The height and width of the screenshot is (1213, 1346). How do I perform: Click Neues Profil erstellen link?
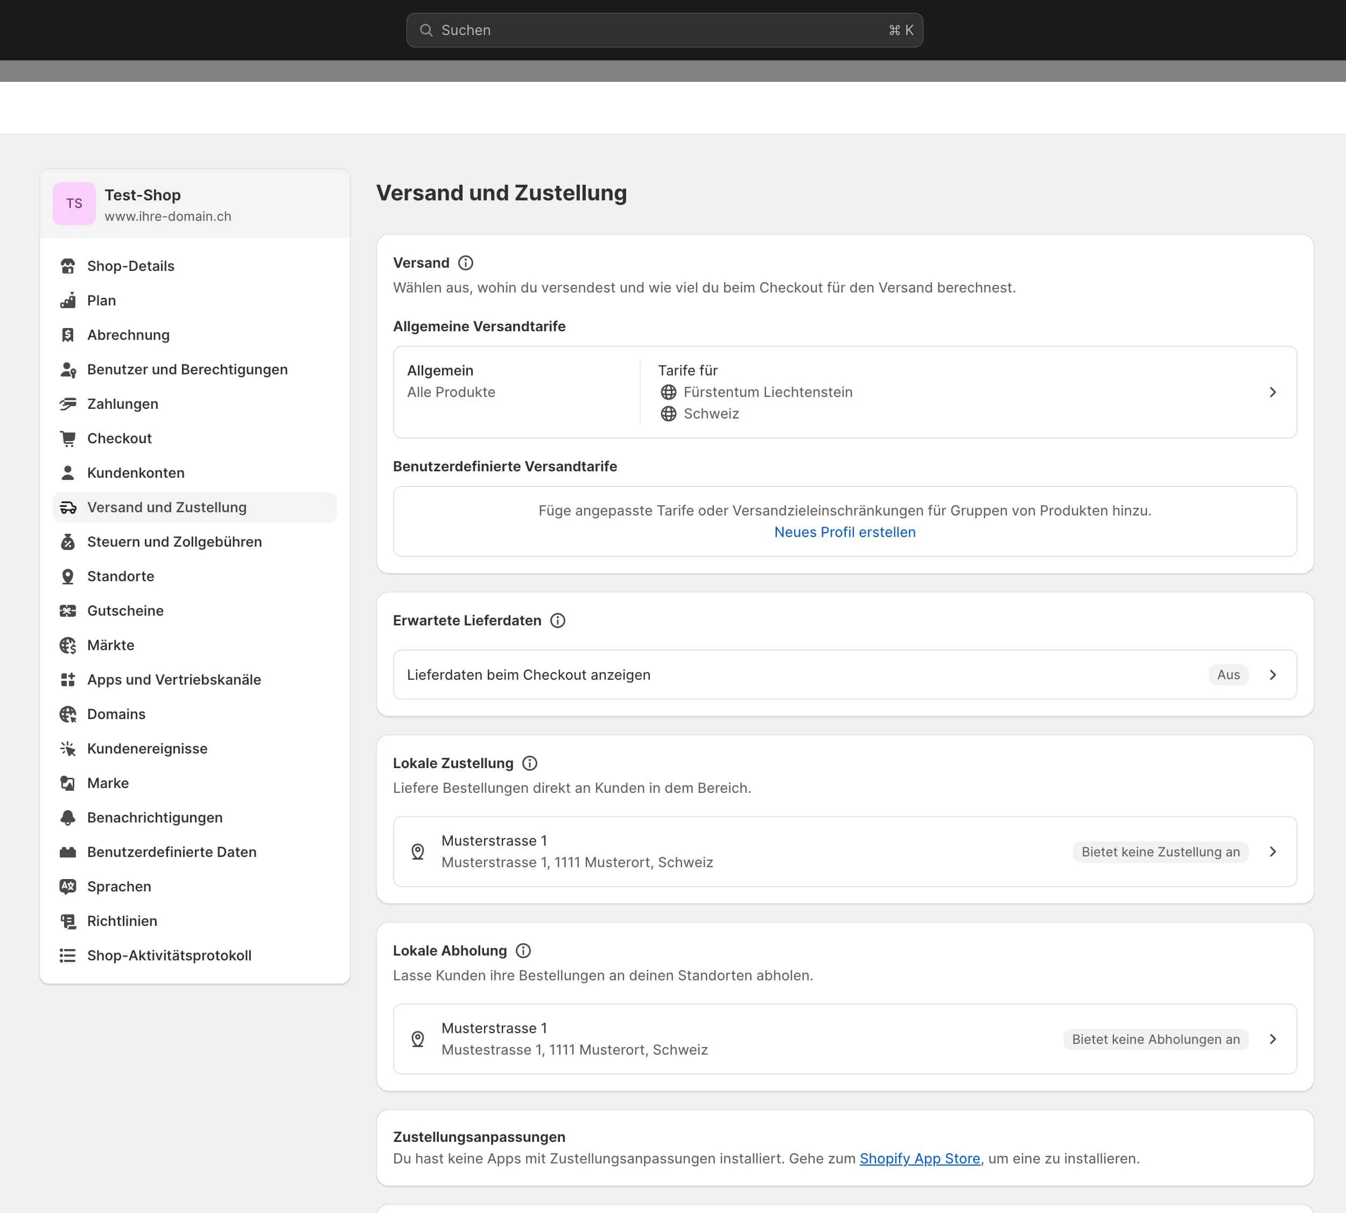[844, 533]
